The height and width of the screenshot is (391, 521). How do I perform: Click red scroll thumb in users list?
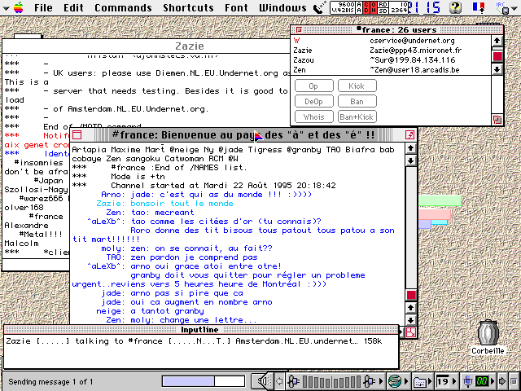point(497,56)
